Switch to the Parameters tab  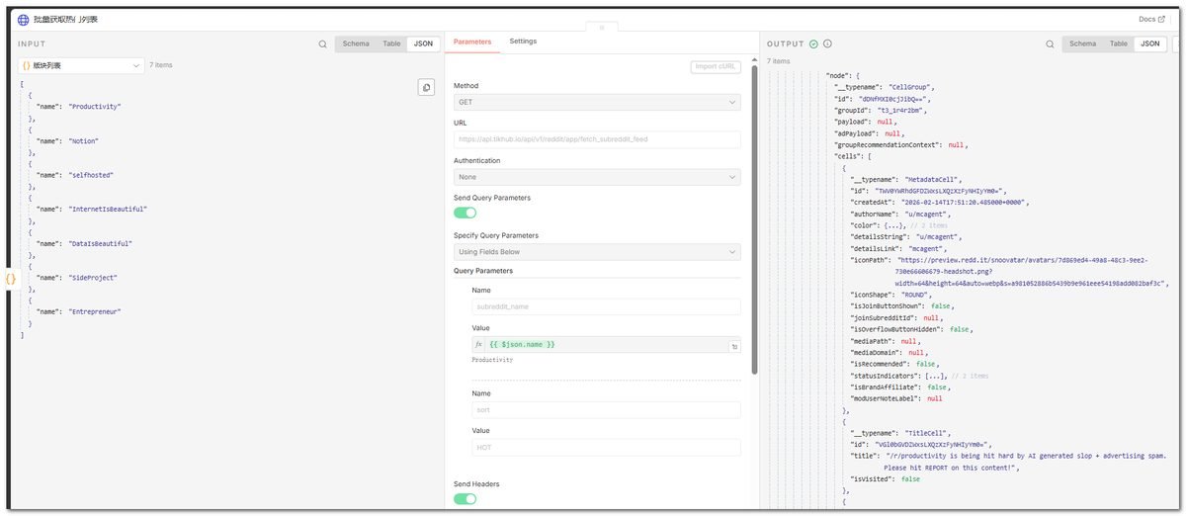click(471, 42)
